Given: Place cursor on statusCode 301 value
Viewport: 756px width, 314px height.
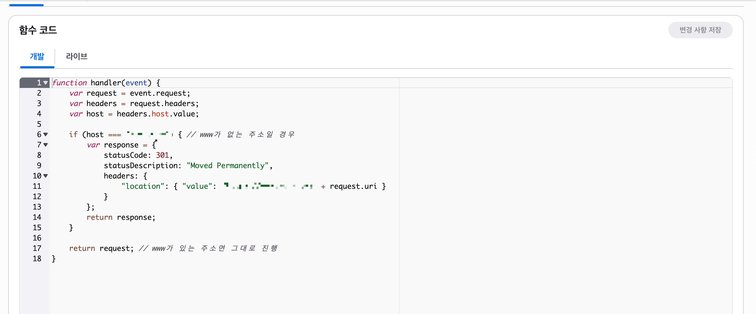Looking at the screenshot, I should coord(162,155).
